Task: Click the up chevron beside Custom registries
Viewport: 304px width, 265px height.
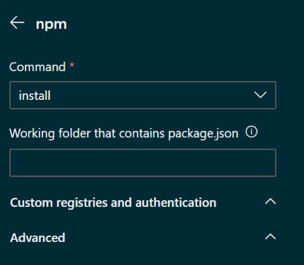Action: pyautogui.click(x=271, y=202)
